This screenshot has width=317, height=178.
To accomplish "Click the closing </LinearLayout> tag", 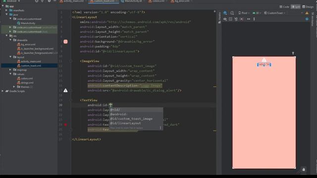I will pyautogui.click(x=87, y=139).
